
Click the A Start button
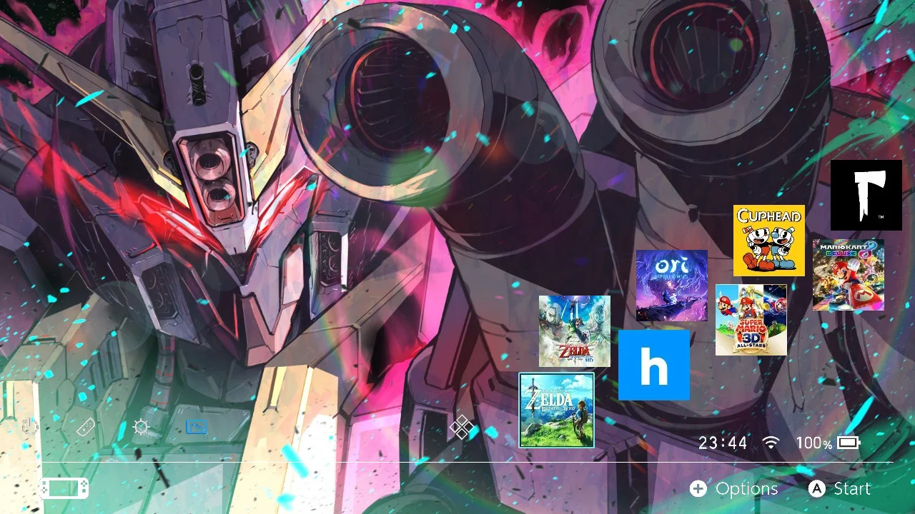840,489
